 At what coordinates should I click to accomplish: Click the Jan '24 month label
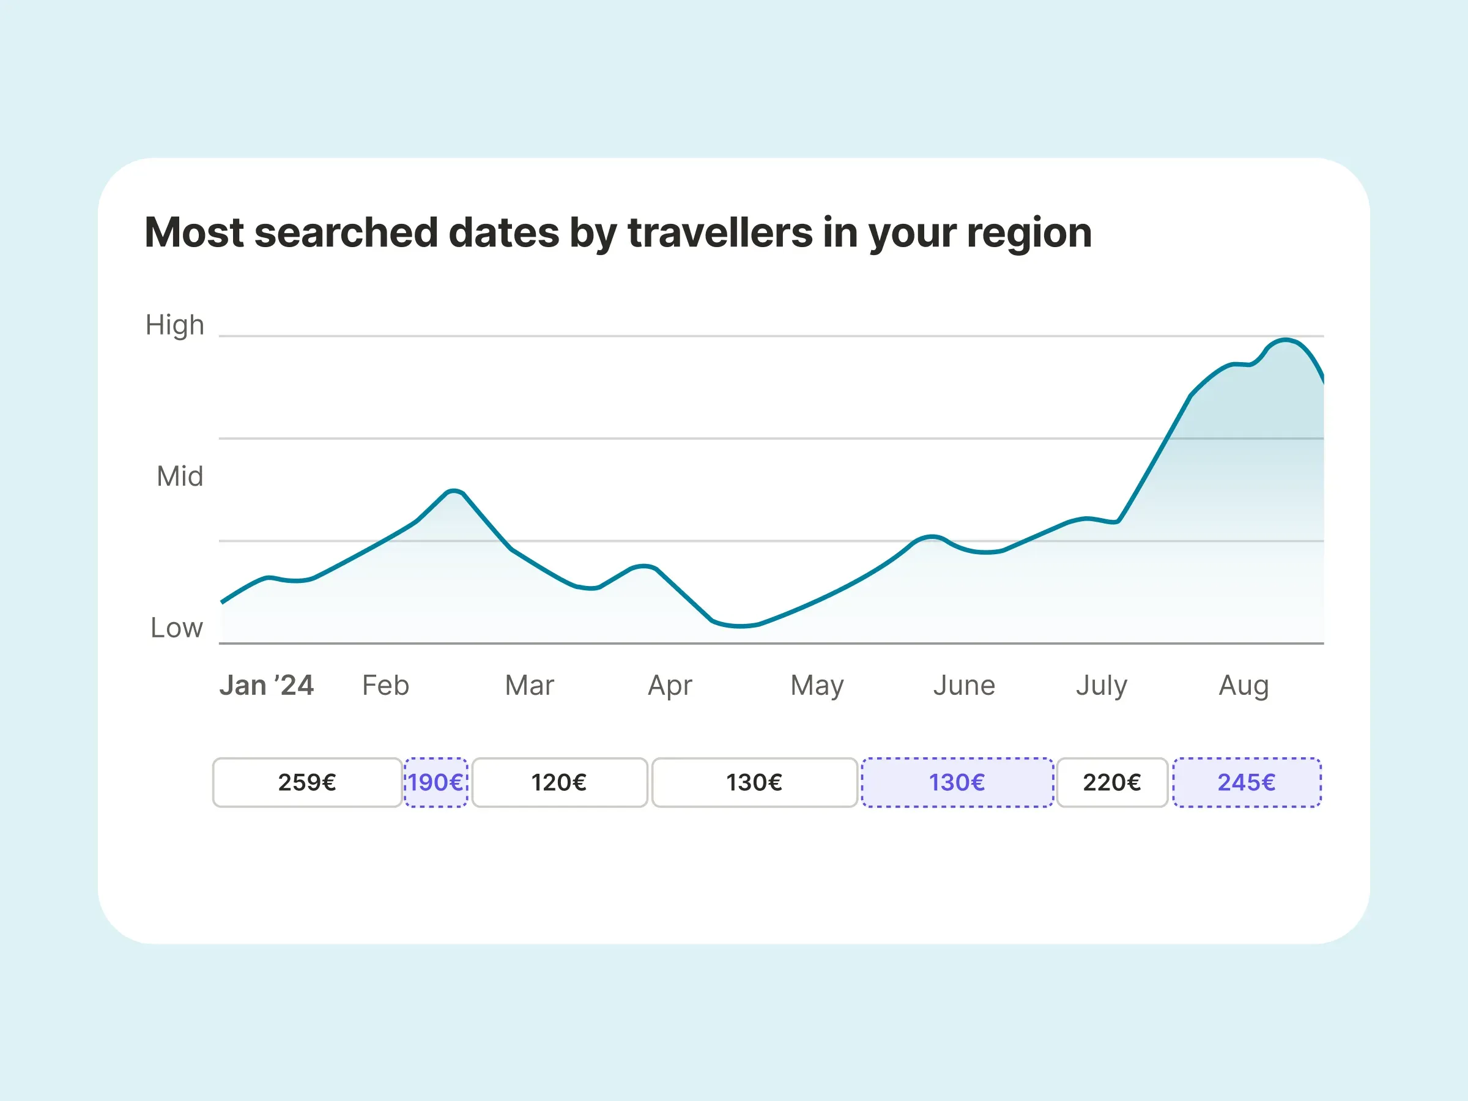(x=266, y=685)
